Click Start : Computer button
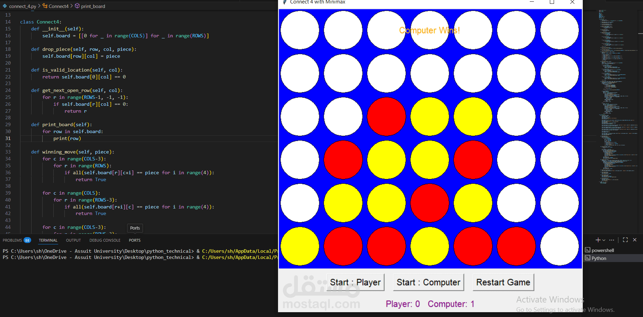The image size is (643, 317). click(428, 282)
